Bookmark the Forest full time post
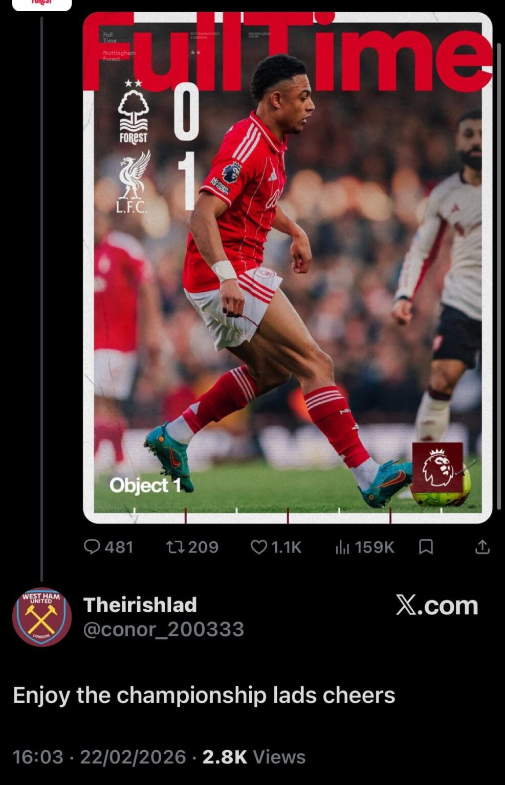Screen dimensions: 505x785 pyautogui.click(x=426, y=547)
